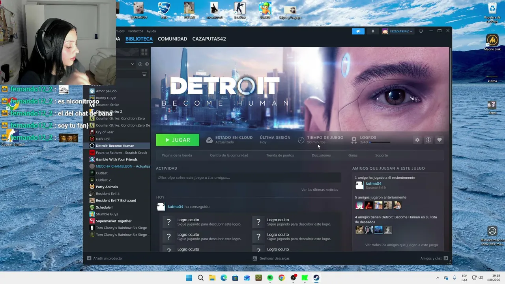Image resolution: width=505 pixels, height=284 pixels.
Task: Switch Steam to Big Picture mode icon
Action: tap(421, 31)
